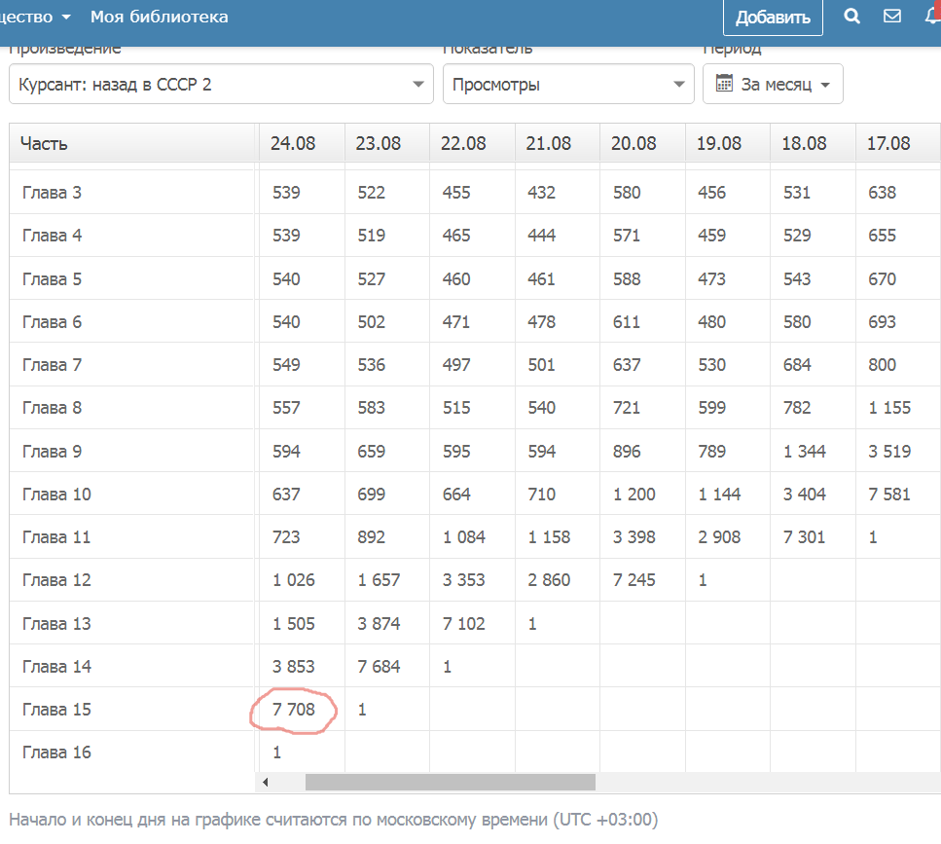
Task: Open messages via the envelope icon
Action: click(891, 17)
